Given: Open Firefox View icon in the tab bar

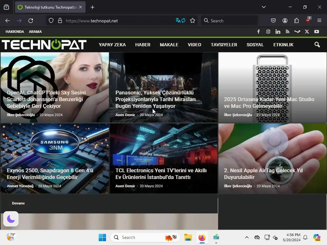Looking at the screenshot, I should pyautogui.click(x=6, y=7).
